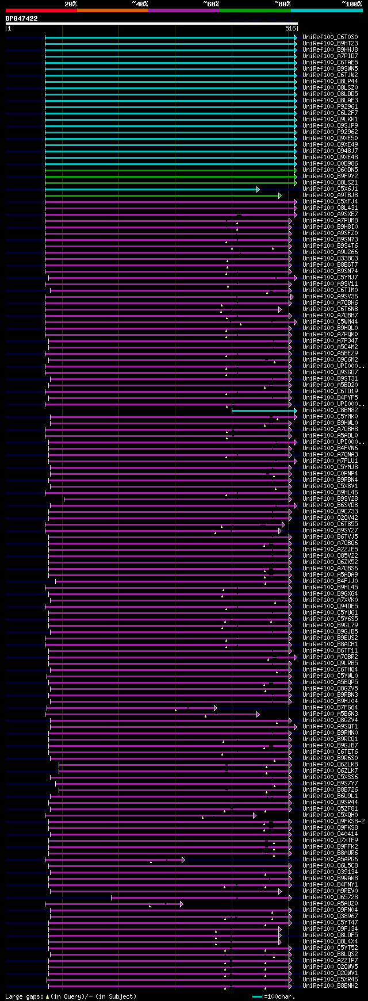The image size is (368, 1001).
Task: Select label UniRef100_A5BEZ9
Action: tap(330, 354)
